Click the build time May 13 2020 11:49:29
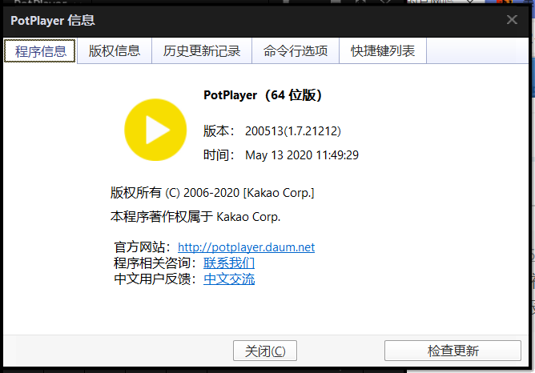This screenshot has height=373, width=535. click(x=302, y=155)
